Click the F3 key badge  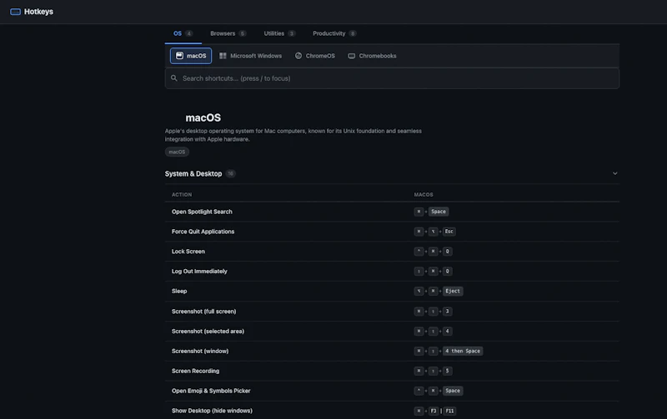coord(433,411)
